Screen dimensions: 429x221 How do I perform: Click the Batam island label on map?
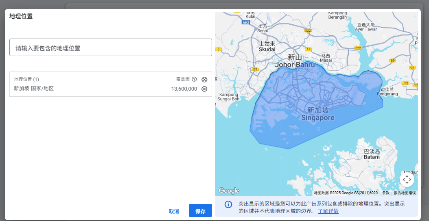371,157
